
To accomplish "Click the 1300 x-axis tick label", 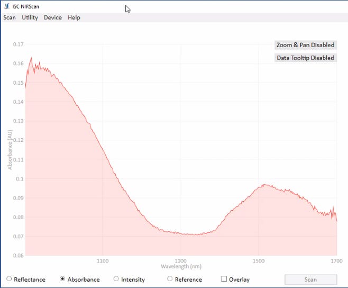I will pos(180,260).
